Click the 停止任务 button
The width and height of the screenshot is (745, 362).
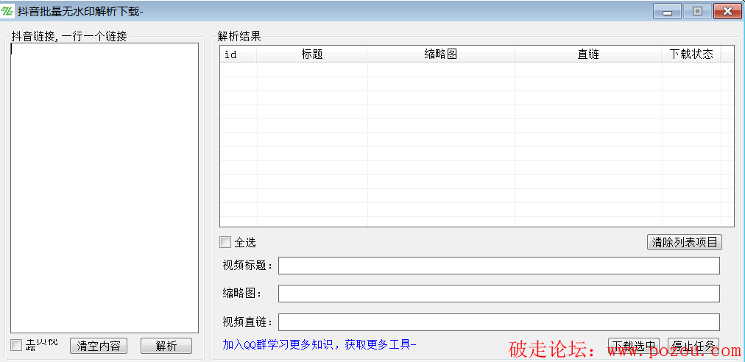[x=693, y=345]
